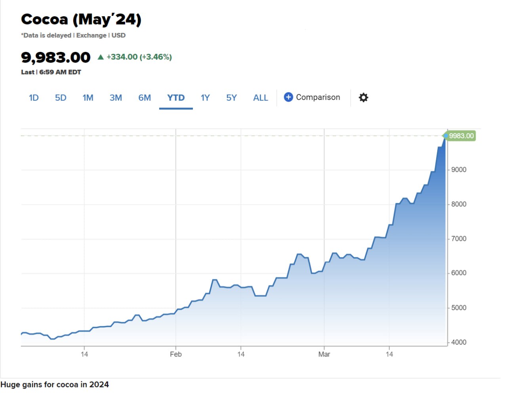Click the Feb label on time axis
Image resolution: width=507 pixels, height=395 pixels.
click(x=175, y=354)
